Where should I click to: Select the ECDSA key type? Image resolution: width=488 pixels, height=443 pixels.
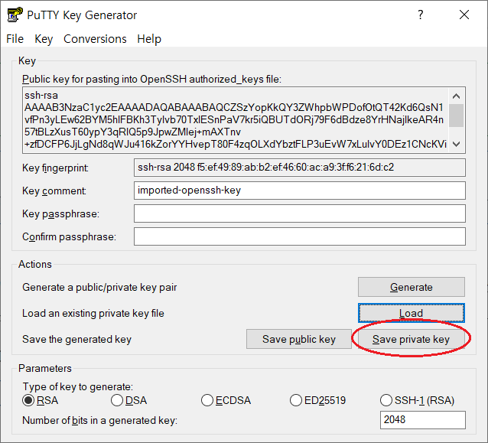pyautogui.click(x=226, y=400)
